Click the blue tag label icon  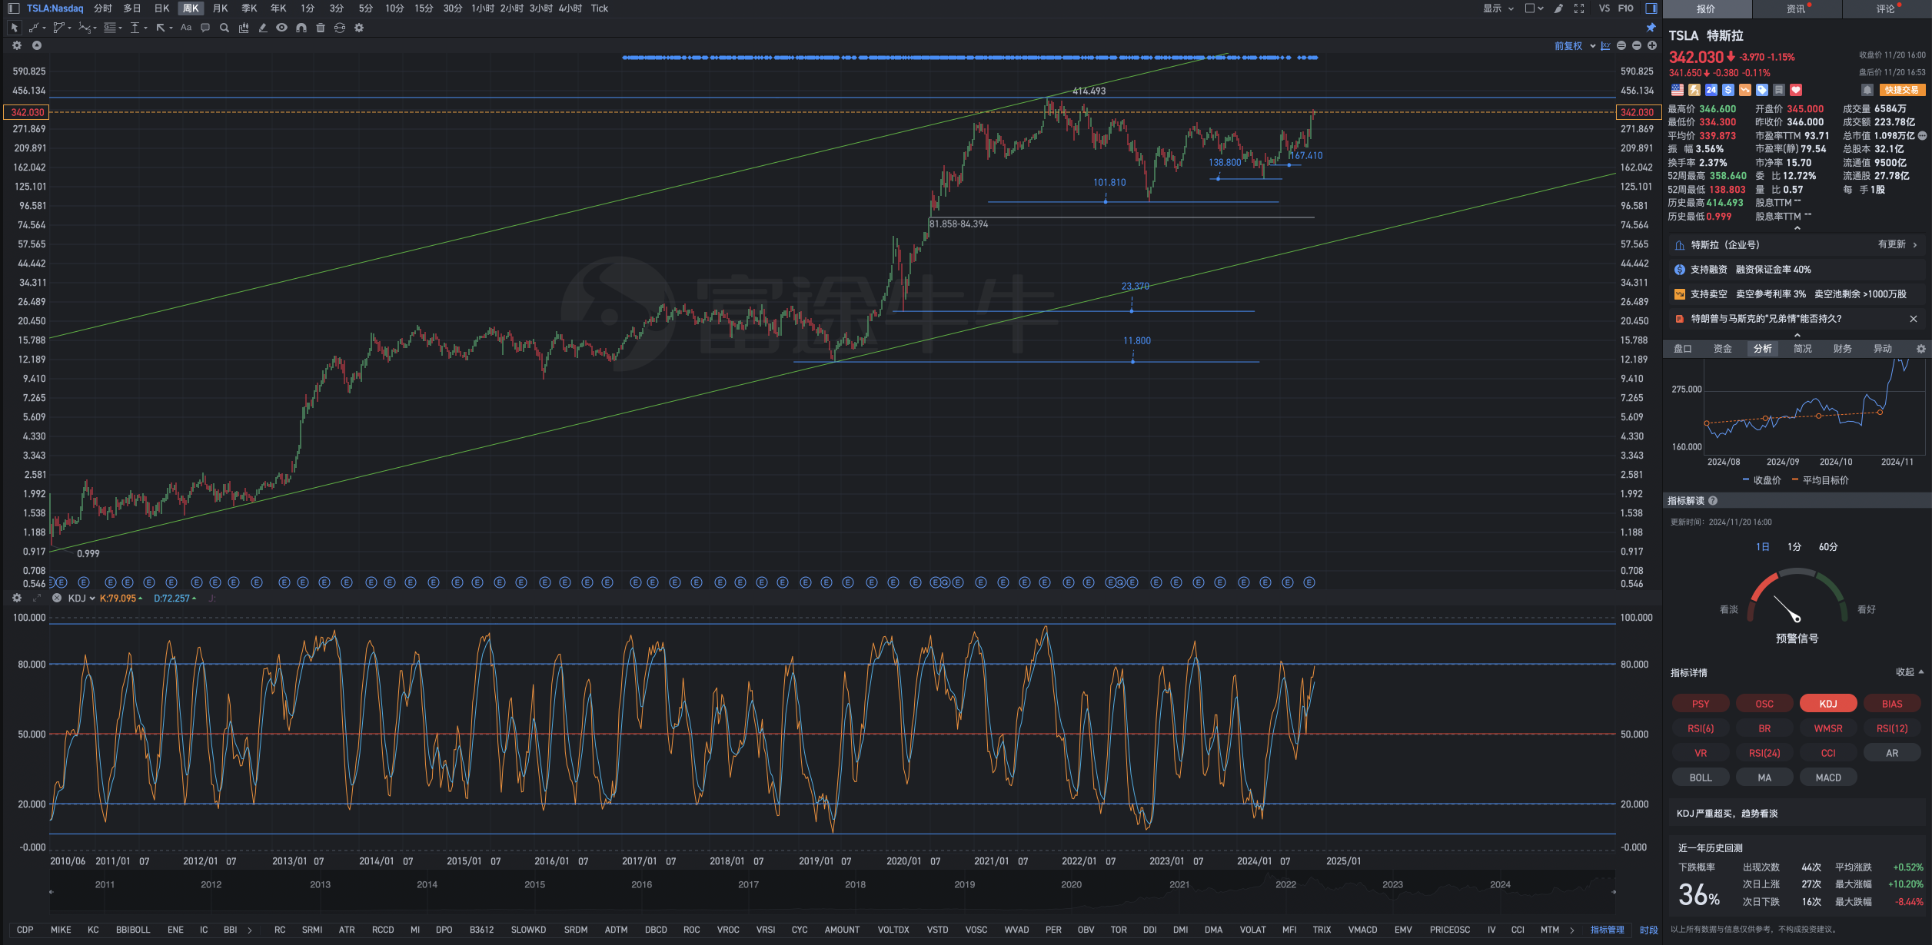click(x=1762, y=90)
